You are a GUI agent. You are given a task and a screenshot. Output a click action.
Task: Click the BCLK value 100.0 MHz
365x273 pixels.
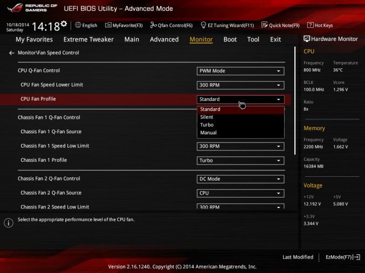[314, 90]
